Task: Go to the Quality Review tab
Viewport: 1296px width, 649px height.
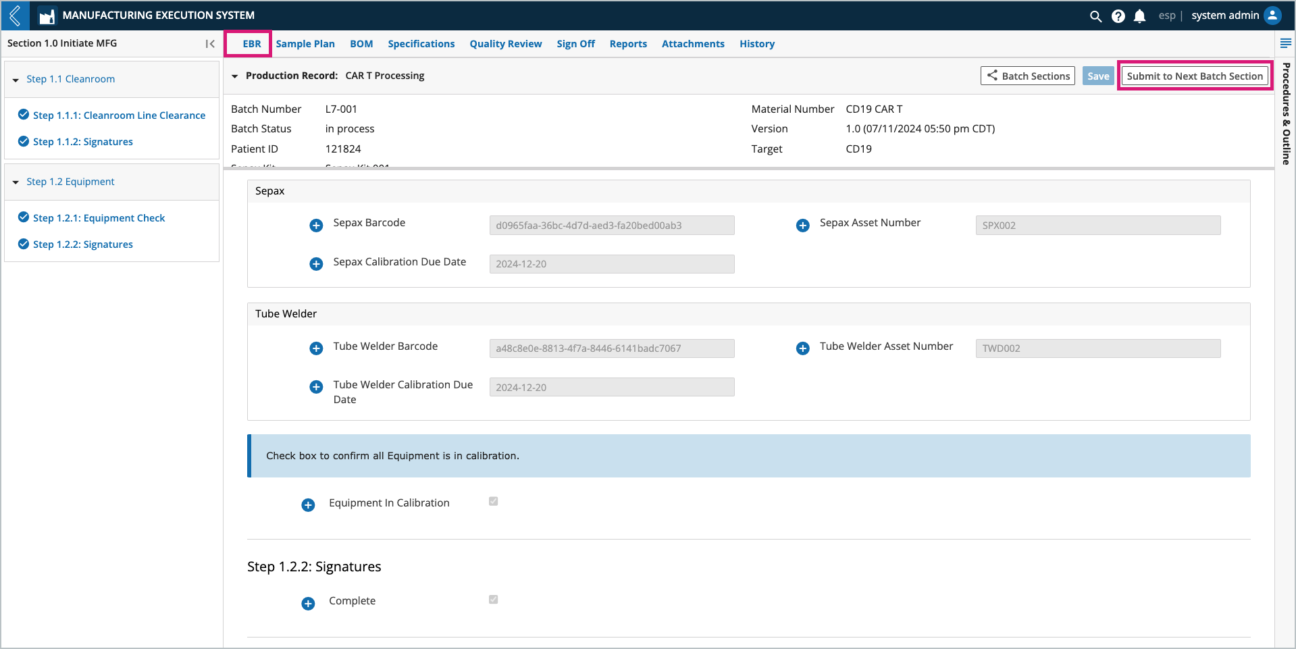Action: 506,44
